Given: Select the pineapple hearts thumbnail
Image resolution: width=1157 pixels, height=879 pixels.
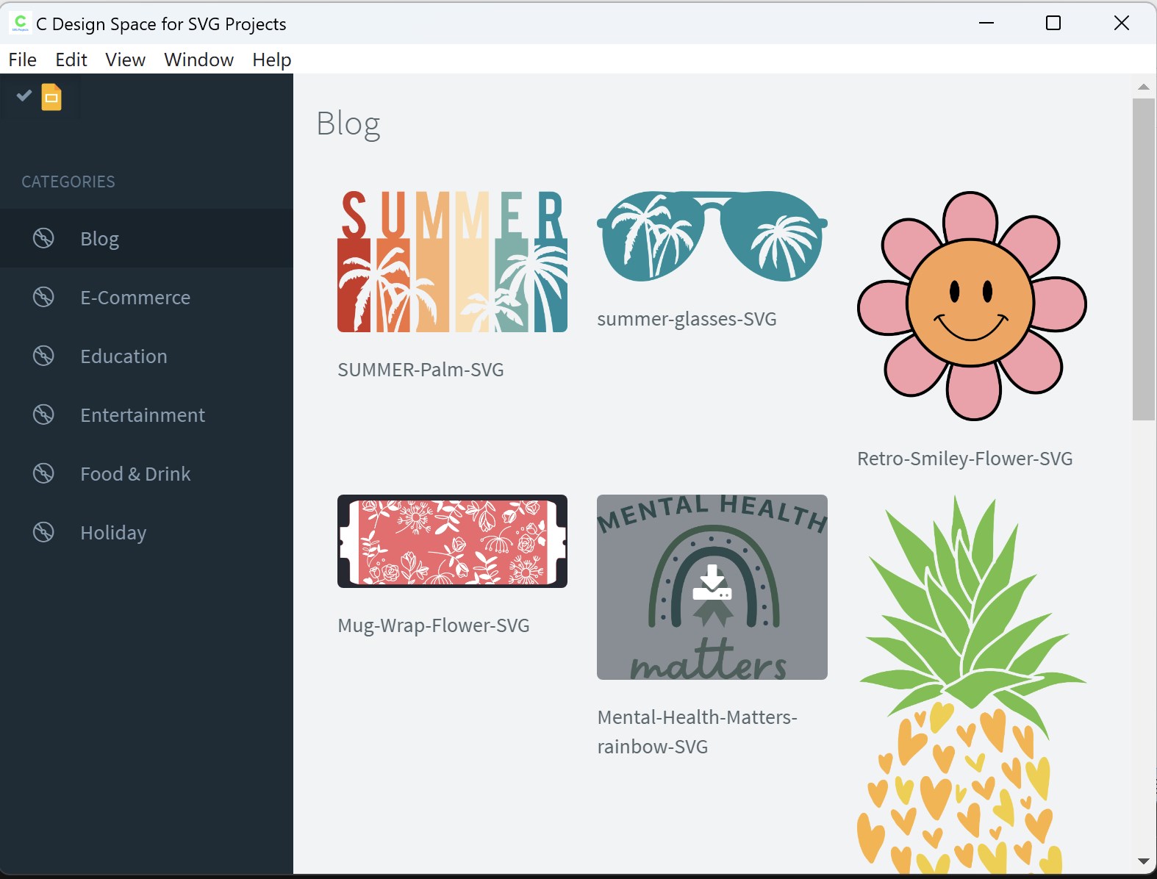Looking at the screenshot, I should click(x=971, y=684).
